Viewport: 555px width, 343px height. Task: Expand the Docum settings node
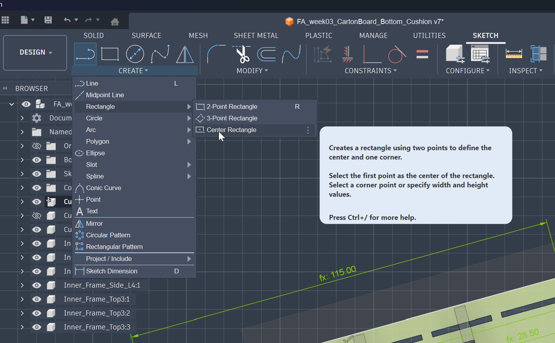[22, 118]
